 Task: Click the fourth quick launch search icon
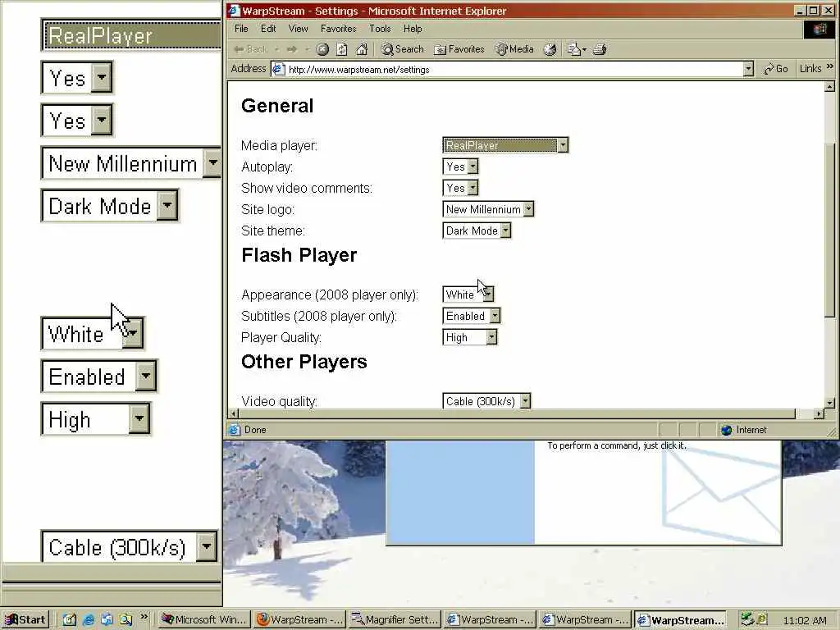(126, 620)
